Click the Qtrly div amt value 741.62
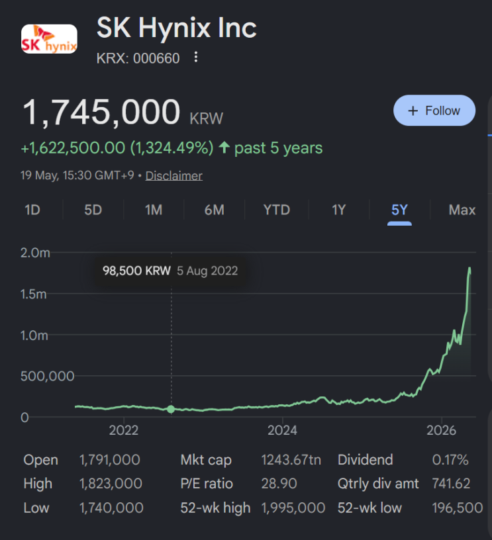This screenshot has height=540, width=492. 451,484
